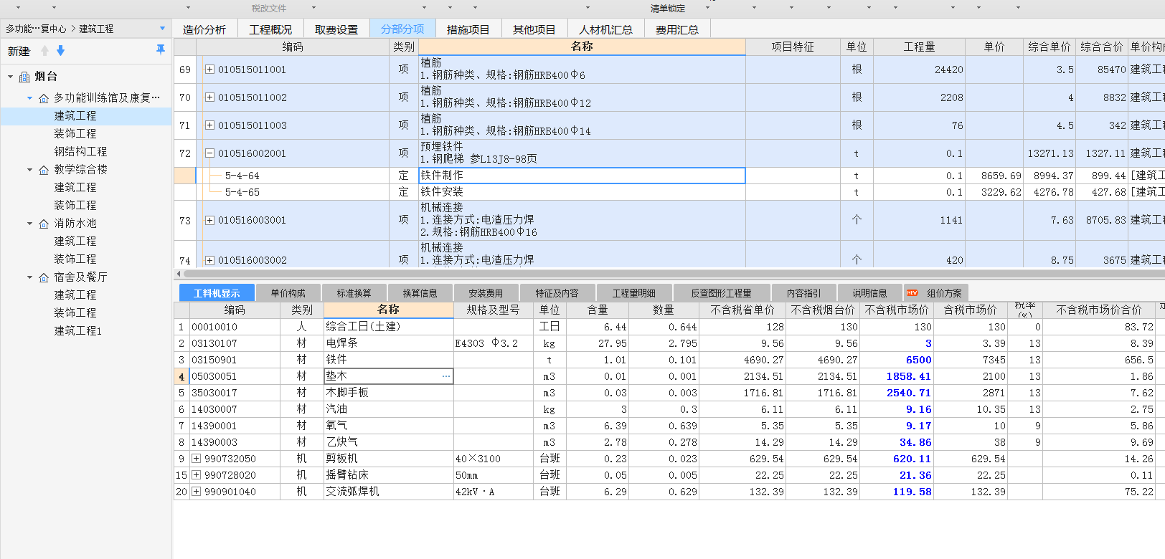Open the 标准换算 lower tab
Image resolution: width=1165 pixels, height=559 pixels.
pos(354,293)
